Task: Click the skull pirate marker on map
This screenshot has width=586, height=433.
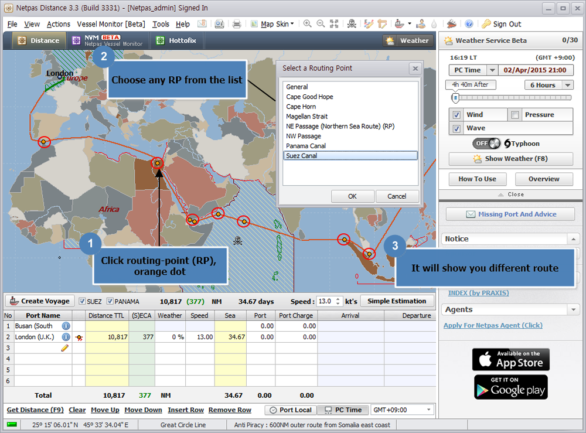Action: (x=237, y=241)
